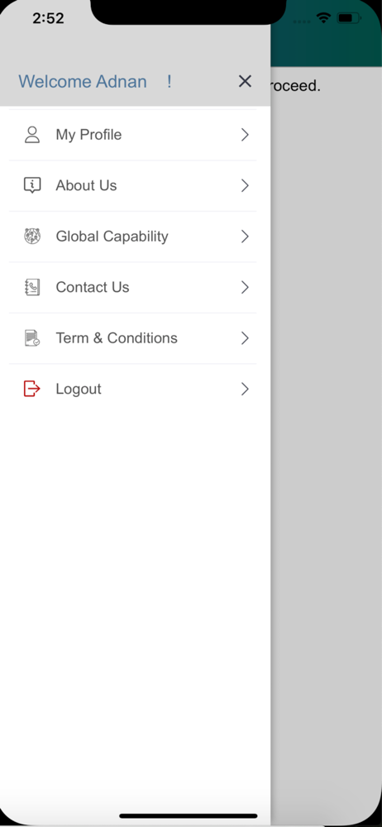
Task: Click the Term & Conditions row chevron
Action: tap(245, 338)
